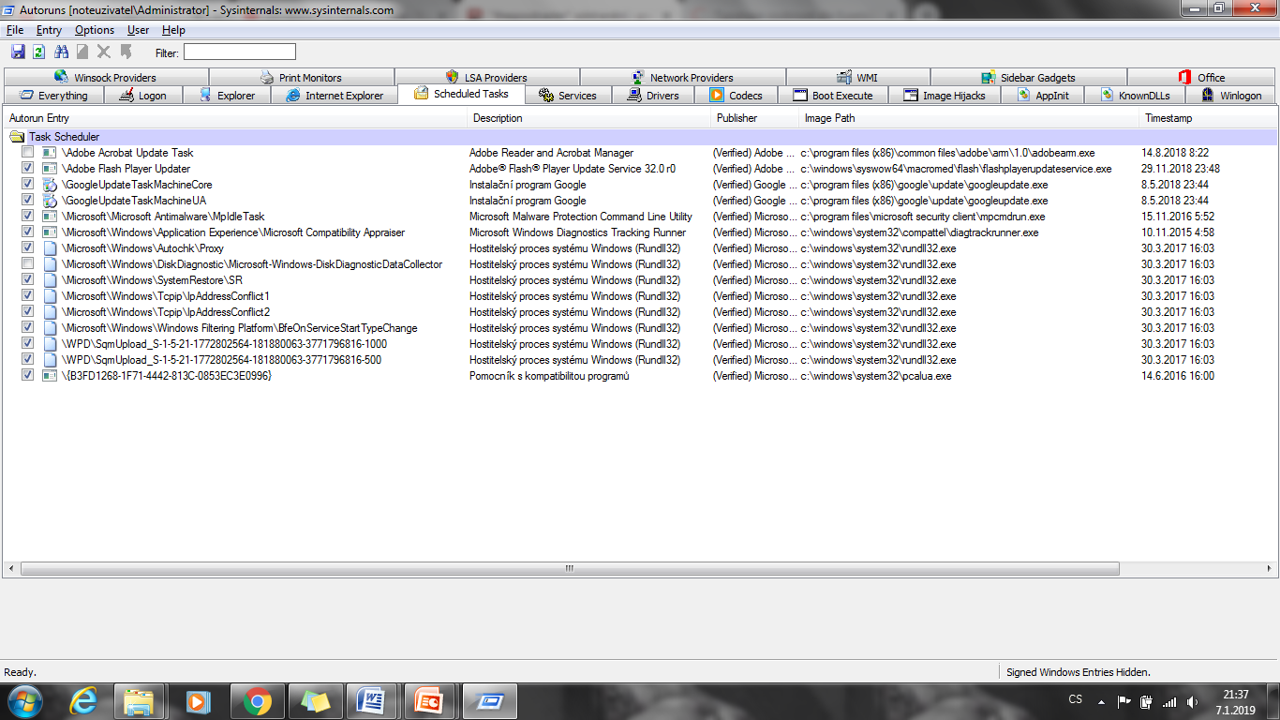Focus the Filter text box
1280x720 pixels.
click(x=239, y=52)
